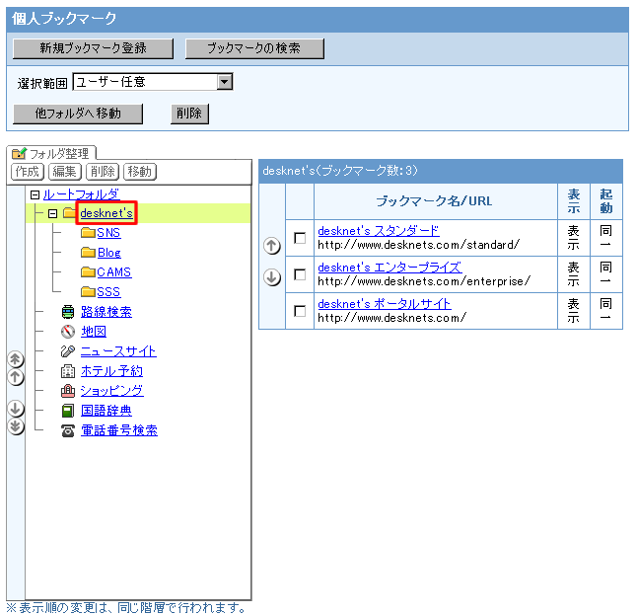The image size is (637, 615).
Task: Click the 新規ブックマーク登録 button
Action: pos(93,48)
